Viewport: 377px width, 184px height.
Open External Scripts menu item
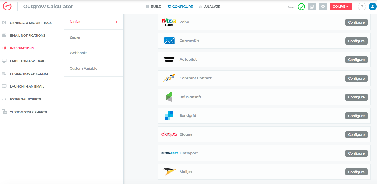point(26,99)
